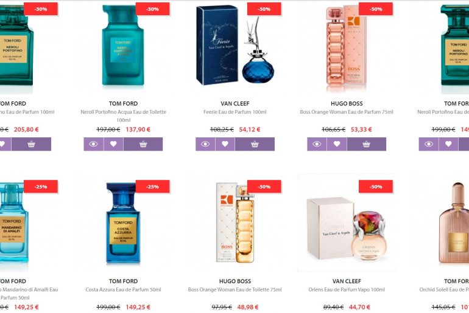The height and width of the screenshot is (313, 469).
Task: Add Van Cleef Feerie to wishlist heart
Action: pos(225,144)
